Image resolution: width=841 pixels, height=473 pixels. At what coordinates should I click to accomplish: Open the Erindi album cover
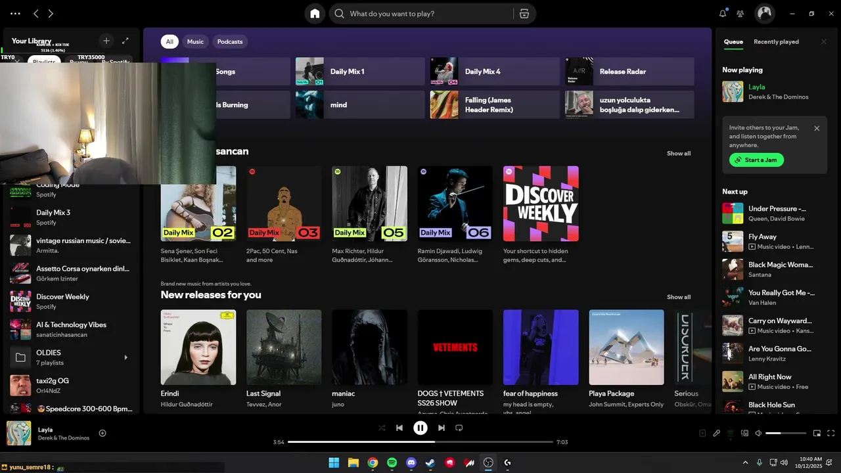(198, 347)
